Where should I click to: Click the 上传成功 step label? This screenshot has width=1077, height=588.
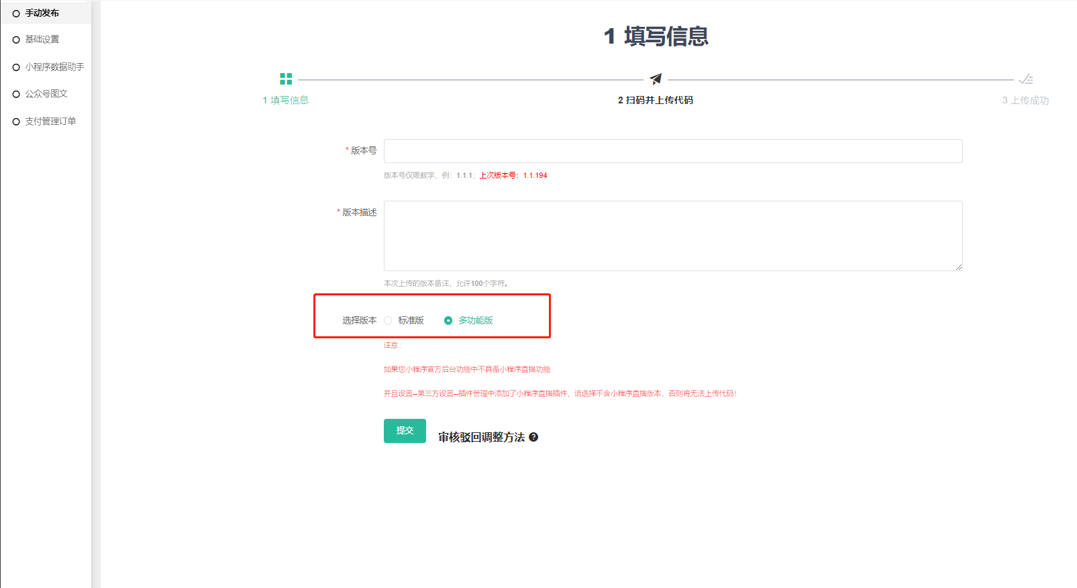click(1025, 100)
